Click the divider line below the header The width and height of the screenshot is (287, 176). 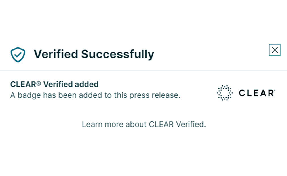coord(143,70)
